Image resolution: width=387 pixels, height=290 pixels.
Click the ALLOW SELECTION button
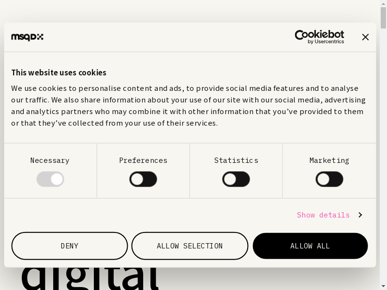coord(190,246)
